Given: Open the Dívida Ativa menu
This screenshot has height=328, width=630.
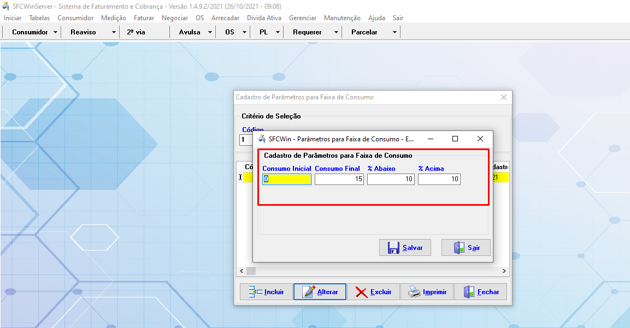Looking at the screenshot, I should tap(264, 18).
